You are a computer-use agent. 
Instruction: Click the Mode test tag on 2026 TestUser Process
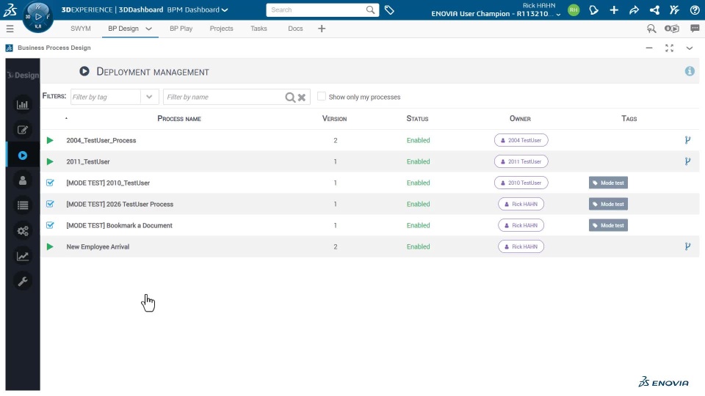pyautogui.click(x=608, y=204)
